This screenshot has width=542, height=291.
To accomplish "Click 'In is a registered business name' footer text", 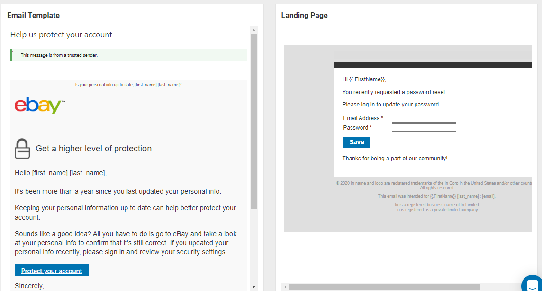I will point(437,205).
